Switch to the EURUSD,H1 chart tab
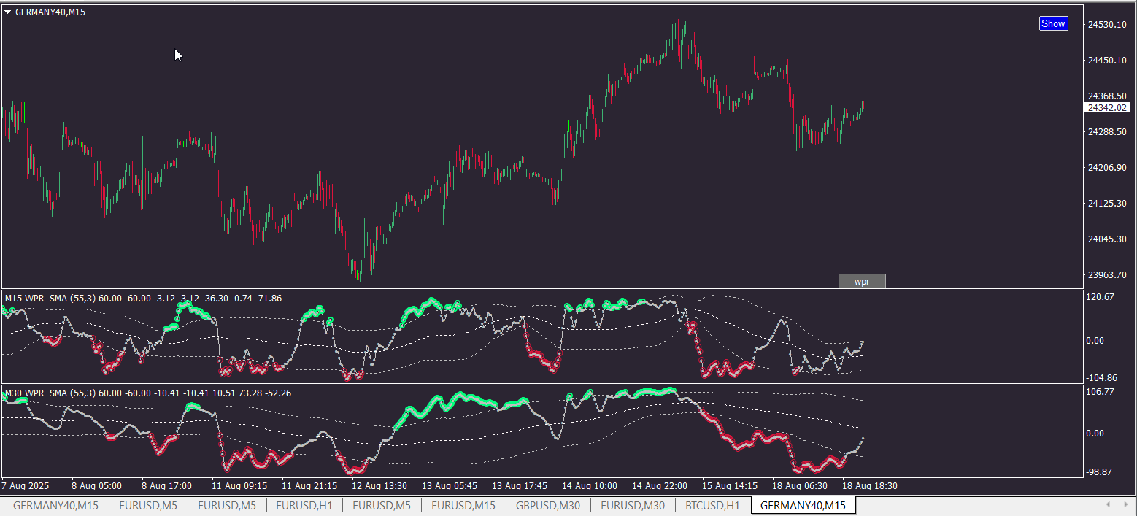 click(304, 505)
